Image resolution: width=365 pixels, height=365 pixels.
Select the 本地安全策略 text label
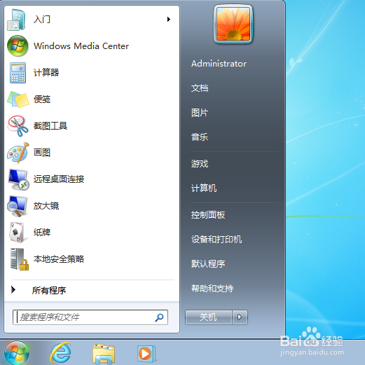coord(59,259)
